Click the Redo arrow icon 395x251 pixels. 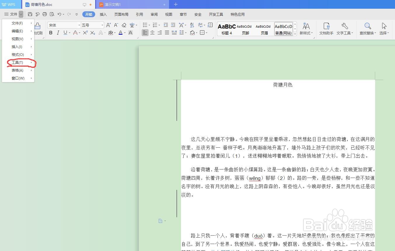69,14
